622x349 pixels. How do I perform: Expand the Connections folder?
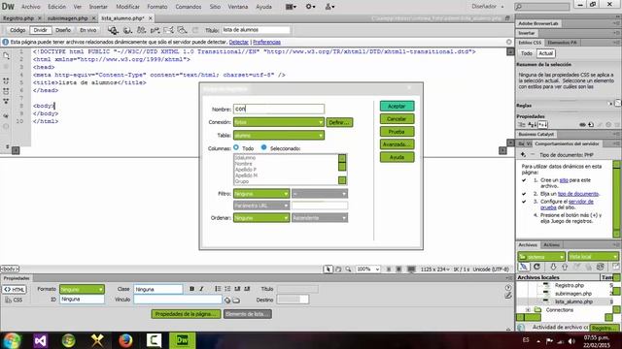tap(528, 310)
